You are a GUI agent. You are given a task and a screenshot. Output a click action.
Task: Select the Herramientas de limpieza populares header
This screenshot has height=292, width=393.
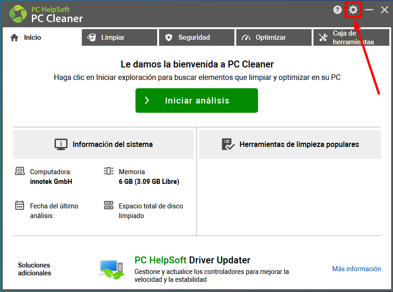290,144
